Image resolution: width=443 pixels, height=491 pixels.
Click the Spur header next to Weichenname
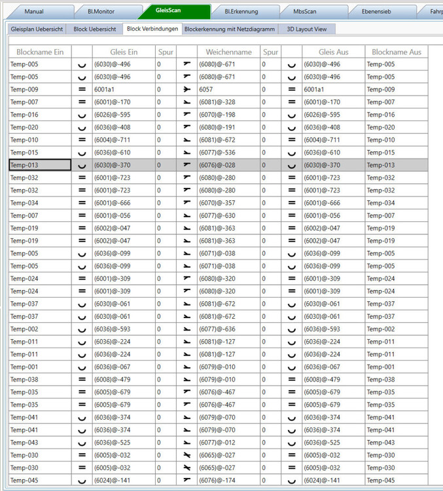pos(270,52)
